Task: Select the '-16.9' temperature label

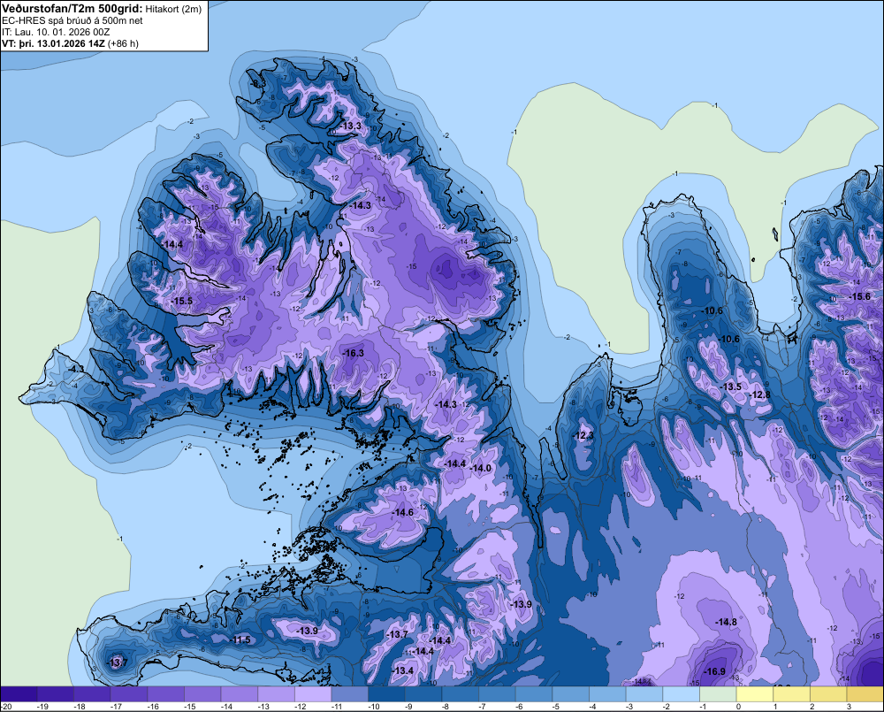Action: point(715,671)
